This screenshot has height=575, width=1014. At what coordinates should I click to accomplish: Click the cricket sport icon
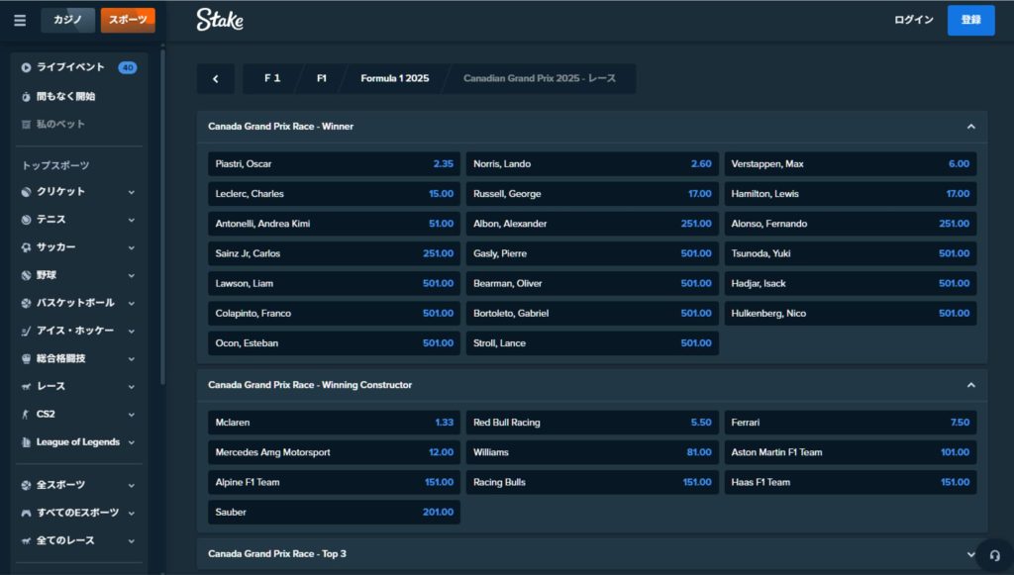click(x=26, y=192)
